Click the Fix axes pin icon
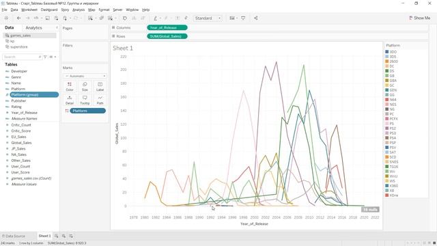The image size is (437, 246). [186, 18]
